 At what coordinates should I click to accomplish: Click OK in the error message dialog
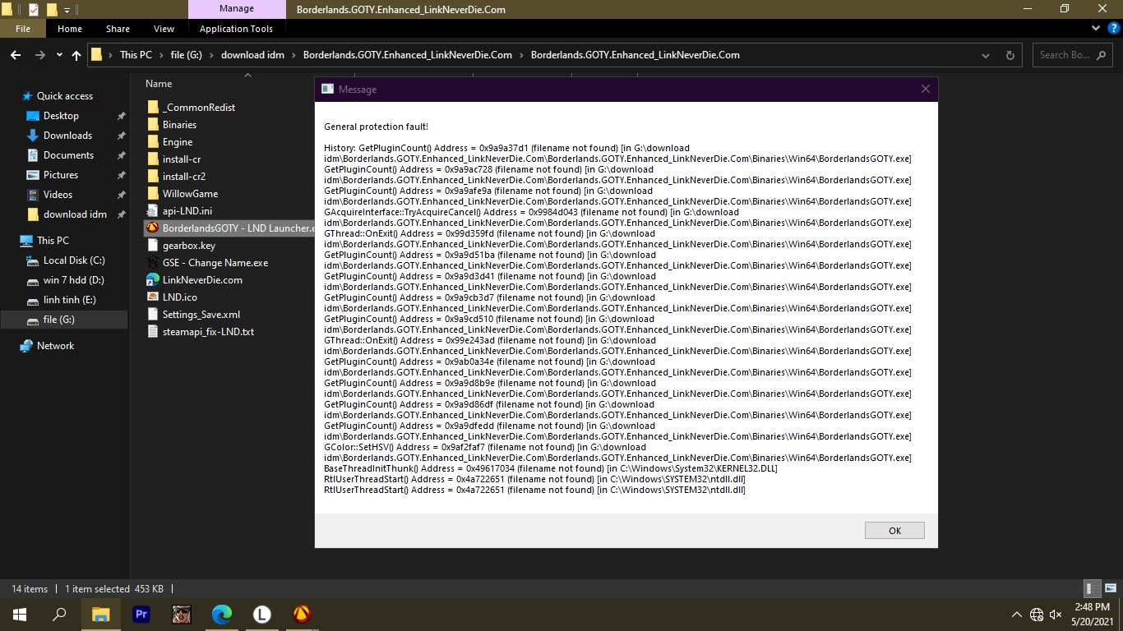[x=894, y=531]
